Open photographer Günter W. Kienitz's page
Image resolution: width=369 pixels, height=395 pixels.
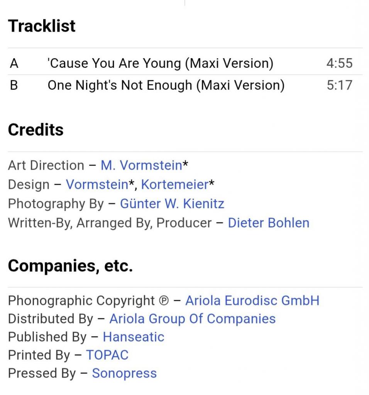(172, 204)
